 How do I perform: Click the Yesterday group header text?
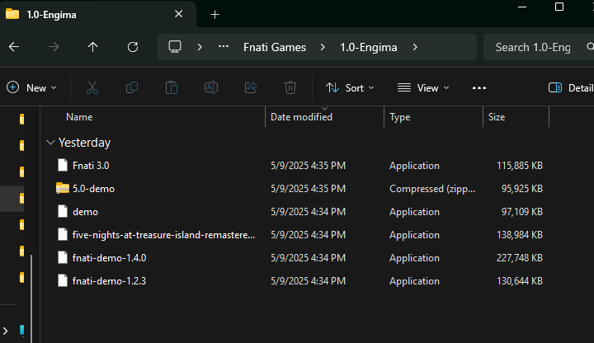[x=84, y=143]
